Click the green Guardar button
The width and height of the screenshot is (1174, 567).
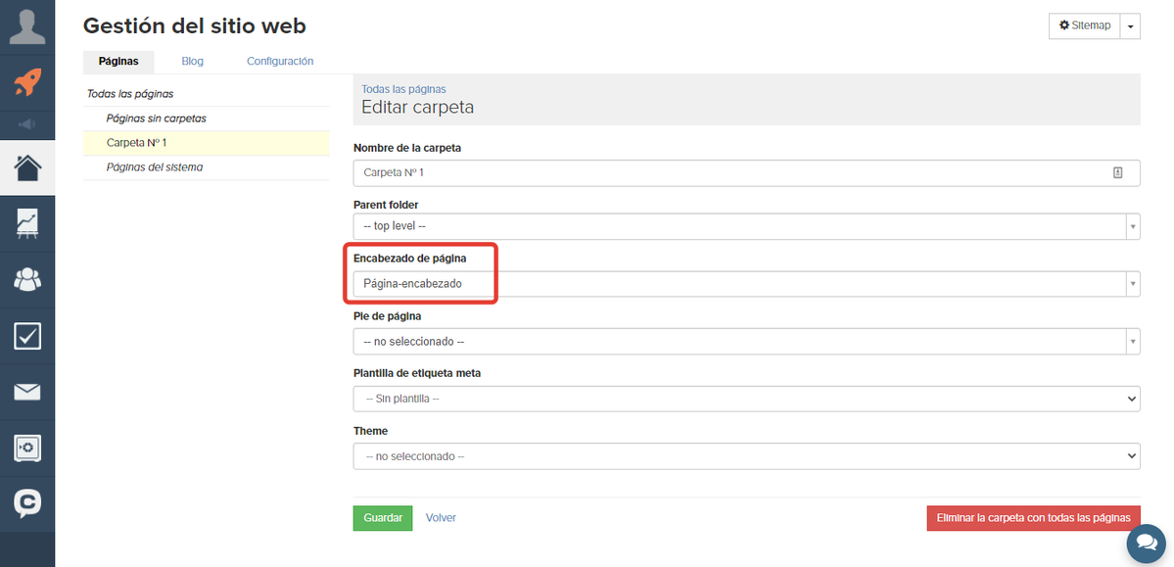point(383,518)
